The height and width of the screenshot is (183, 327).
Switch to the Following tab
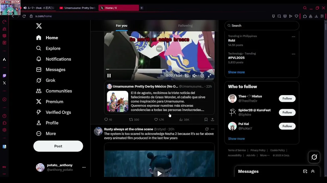pos(185,25)
